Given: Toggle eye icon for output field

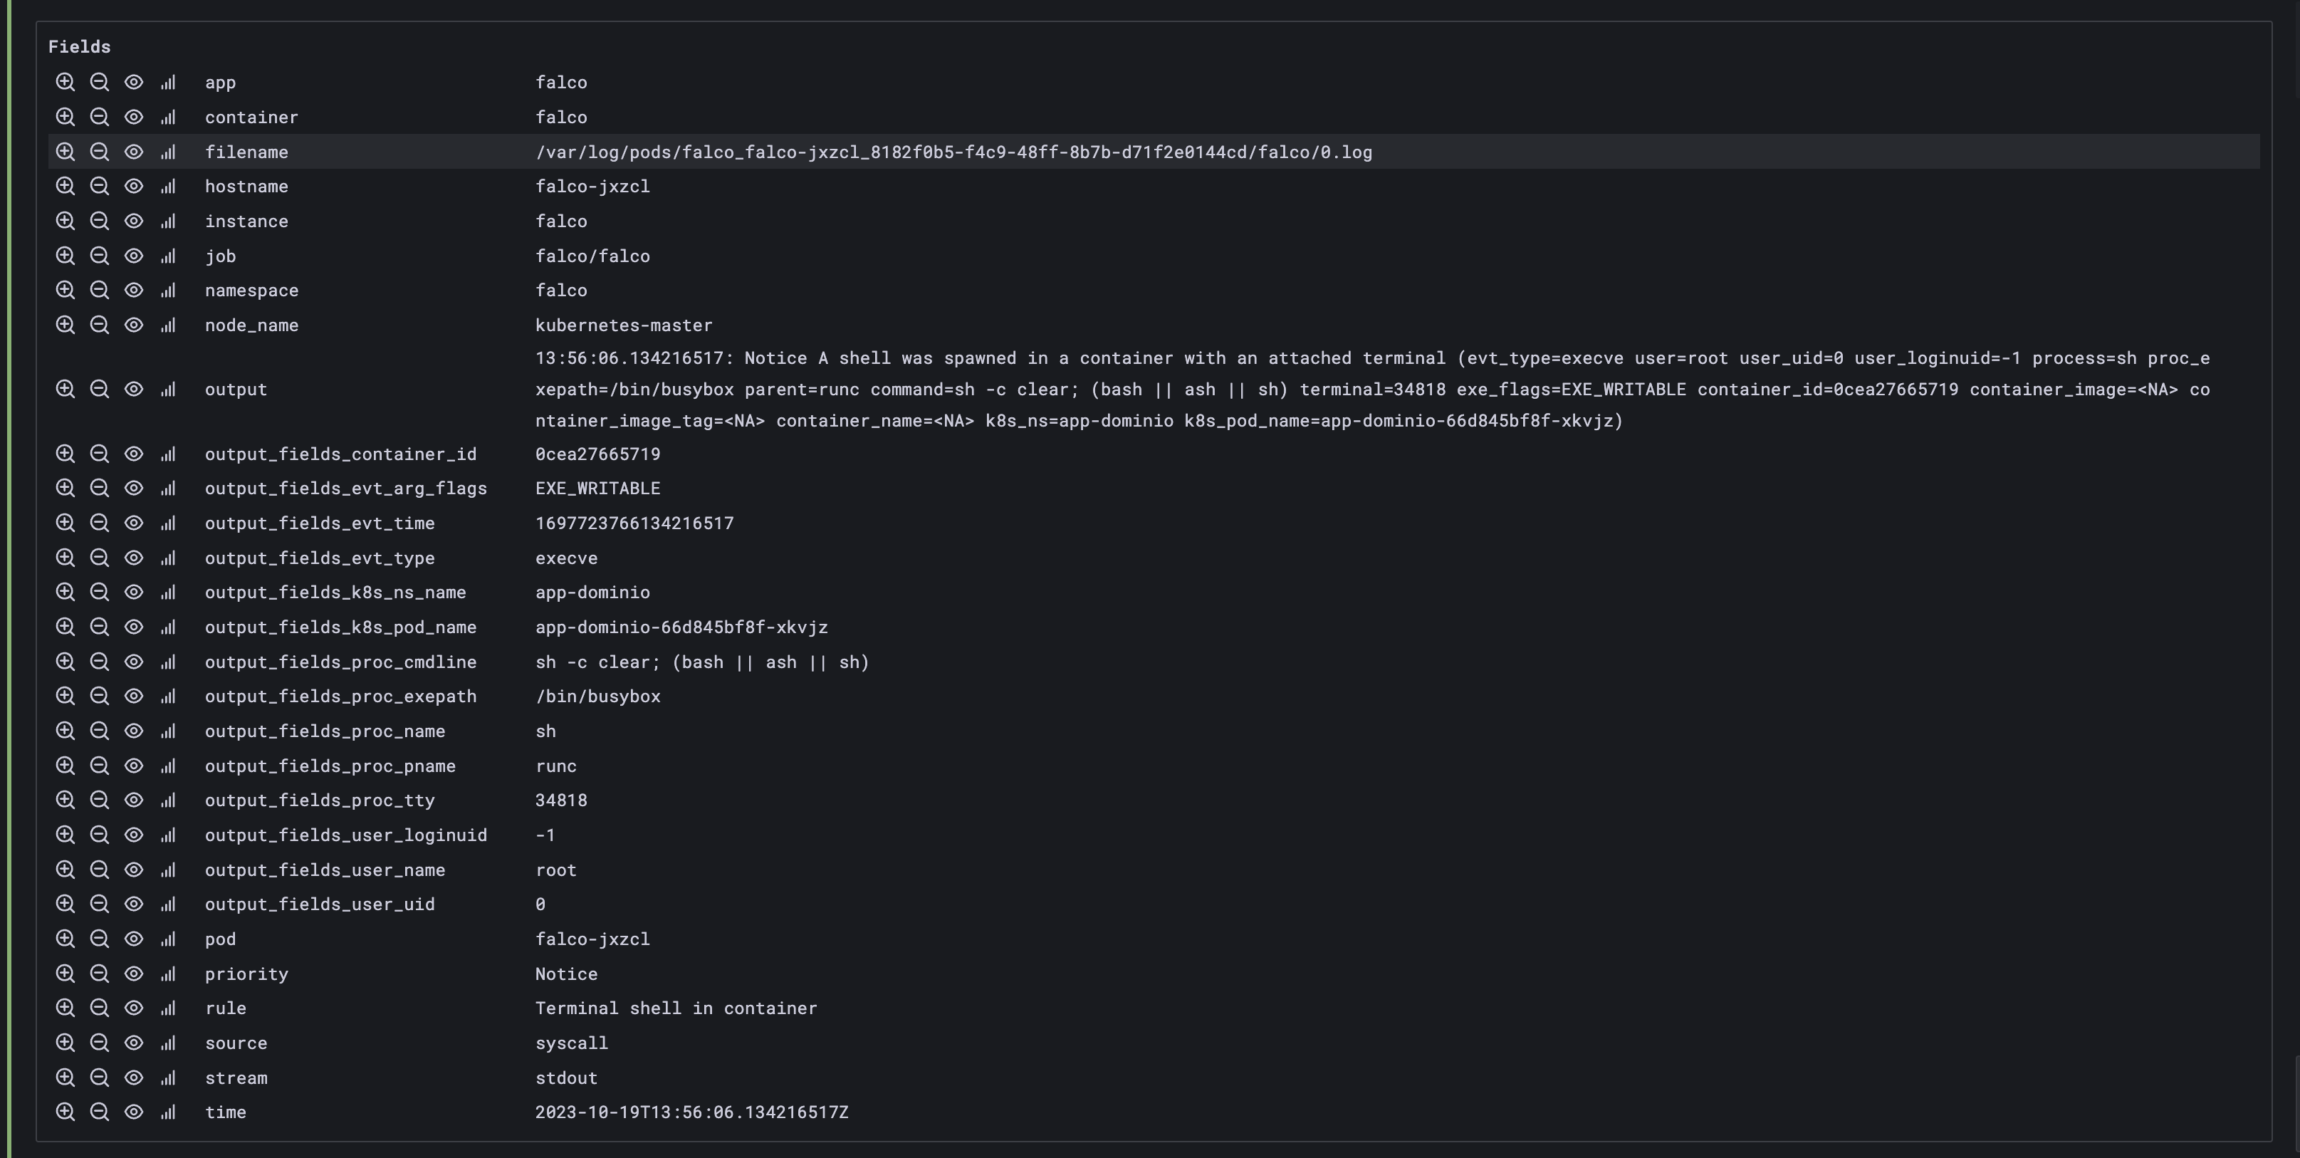Looking at the screenshot, I should point(134,390).
